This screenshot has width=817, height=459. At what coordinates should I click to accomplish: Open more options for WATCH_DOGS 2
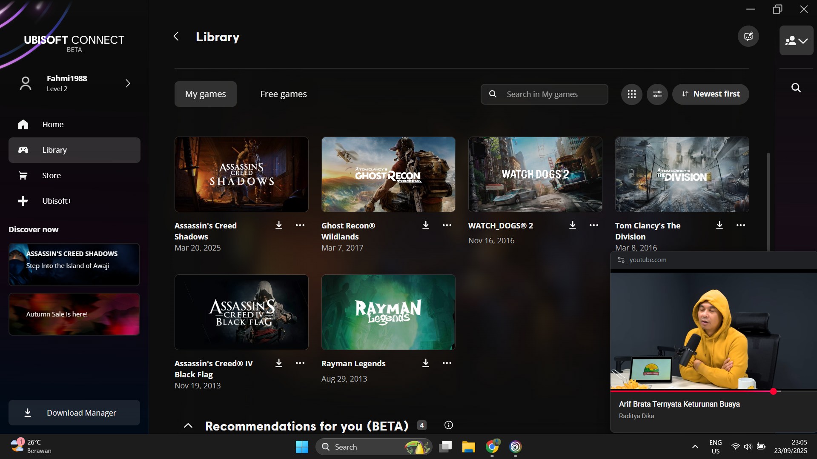(x=594, y=225)
